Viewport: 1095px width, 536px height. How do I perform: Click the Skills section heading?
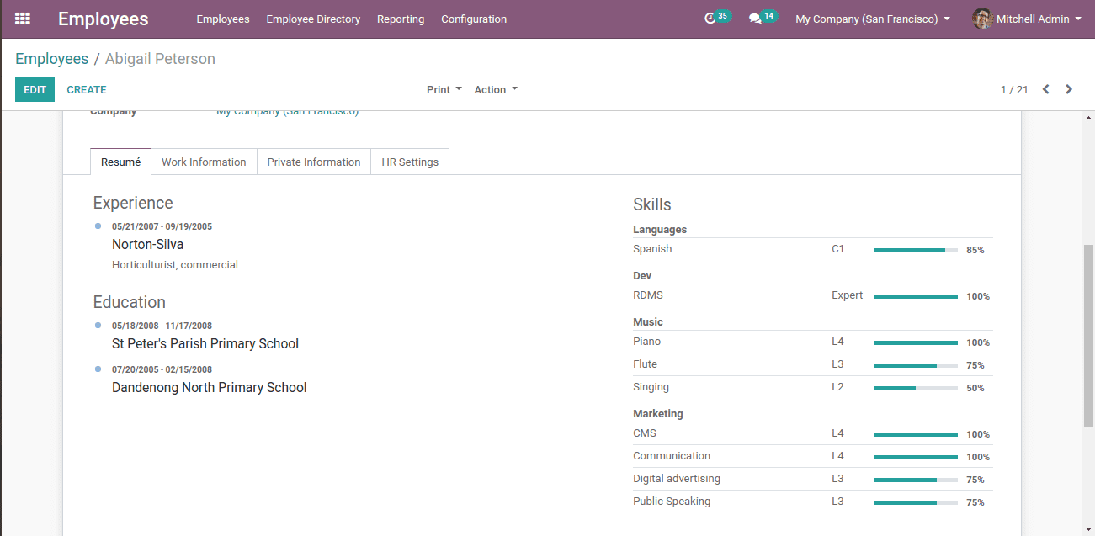652,204
